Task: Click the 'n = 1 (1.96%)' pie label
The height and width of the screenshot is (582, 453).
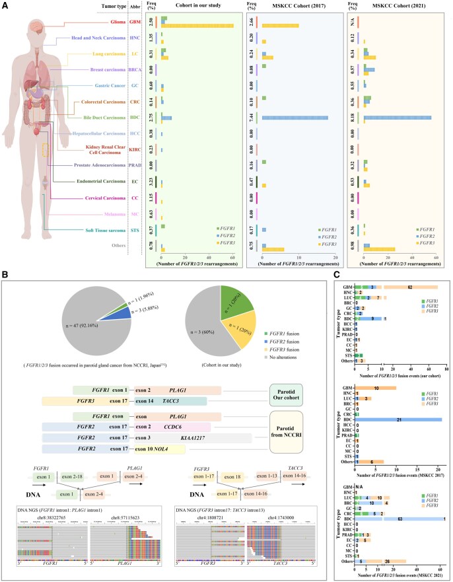Action: click(141, 299)
